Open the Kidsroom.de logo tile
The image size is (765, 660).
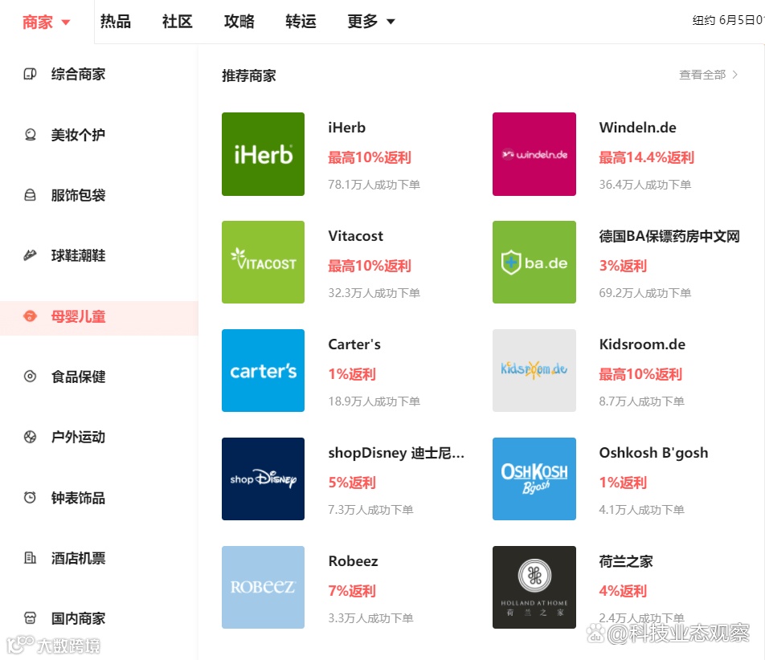tap(534, 370)
